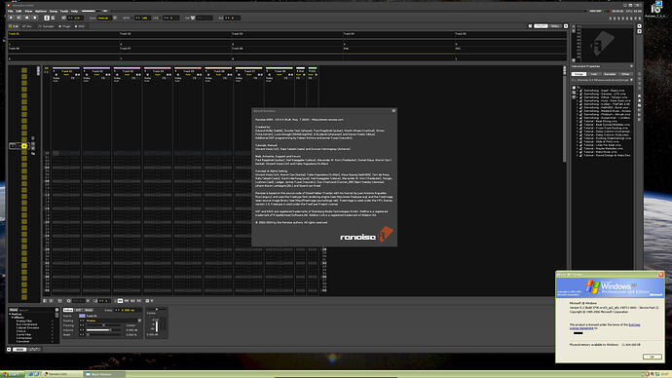Viewport: 672px width, 378px height.
Task: Go up one folder in disk browser
Action: tap(640, 100)
